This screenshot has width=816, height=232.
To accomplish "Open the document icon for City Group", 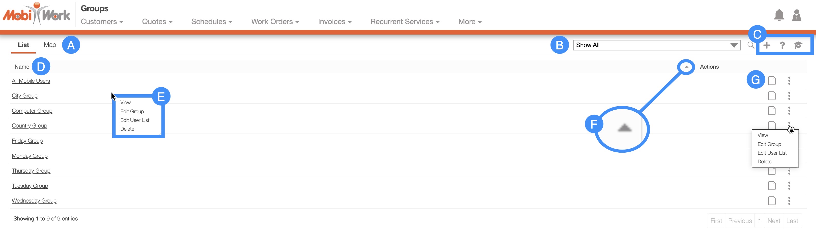I will click(x=772, y=96).
